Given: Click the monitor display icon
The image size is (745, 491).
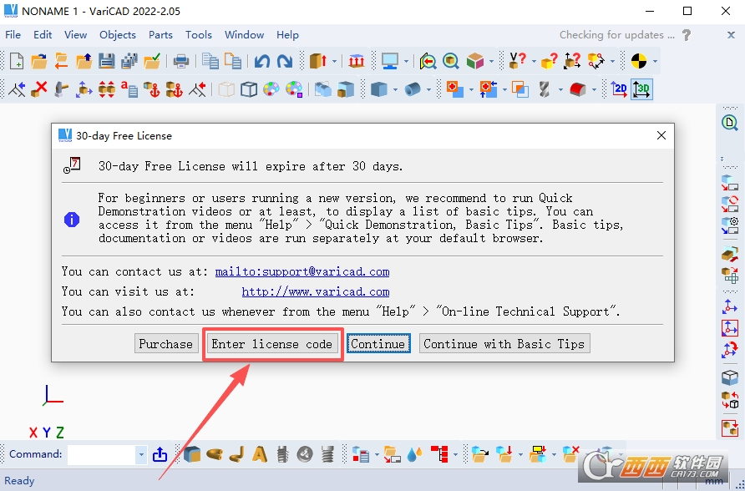Looking at the screenshot, I should (x=390, y=61).
